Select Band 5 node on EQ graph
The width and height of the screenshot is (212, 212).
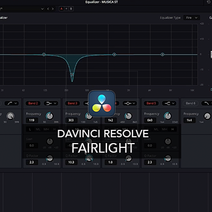click(162, 55)
